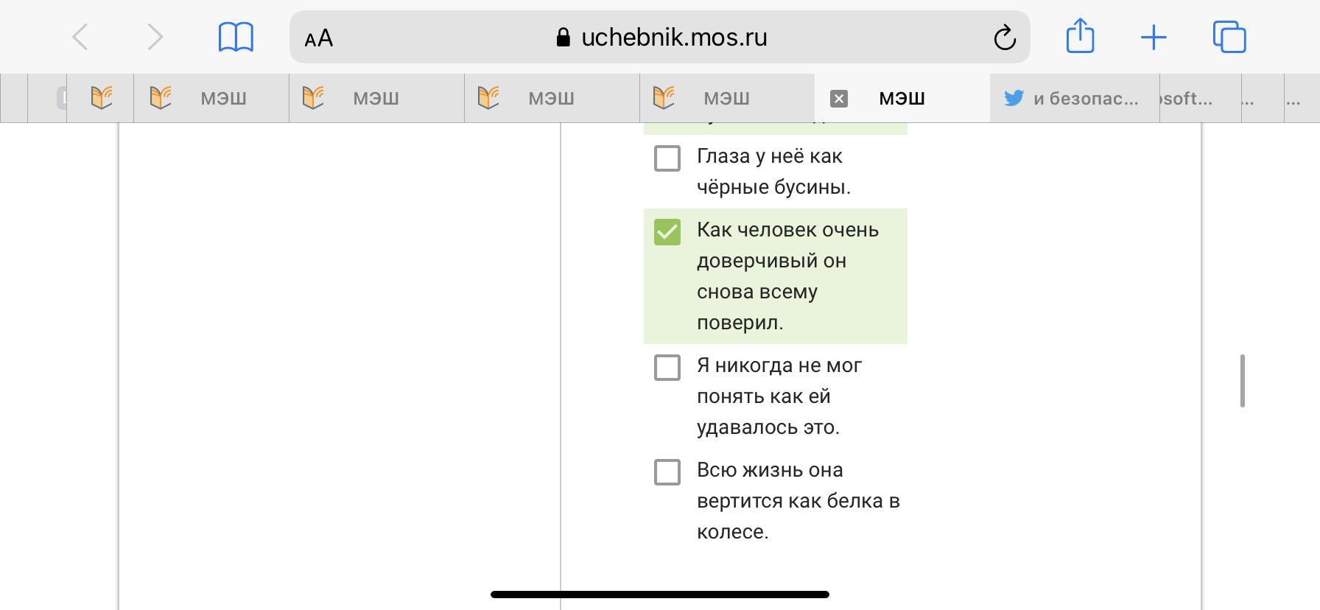Tap the forward navigation arrow

pyautogui.click(x=154, y=38)
